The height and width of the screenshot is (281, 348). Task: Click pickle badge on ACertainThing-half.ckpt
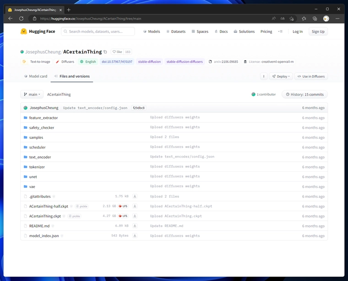[82, 207]
